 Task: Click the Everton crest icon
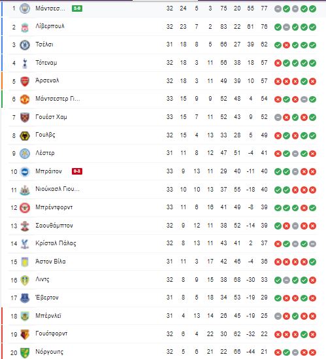coord(24,298)
